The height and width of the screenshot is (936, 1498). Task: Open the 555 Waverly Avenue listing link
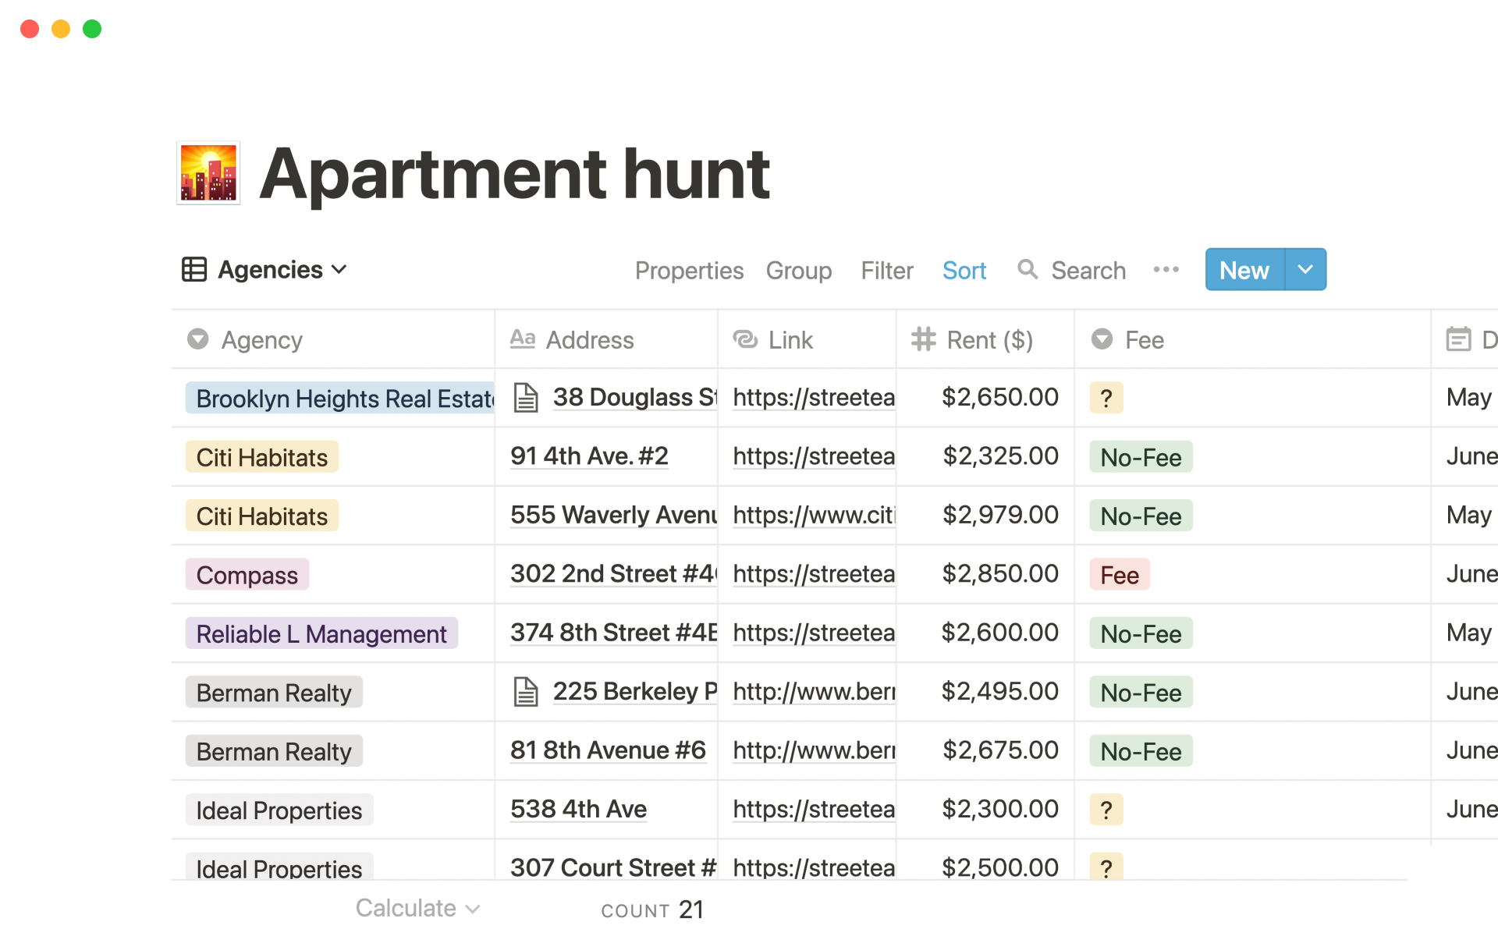[814, 516]
